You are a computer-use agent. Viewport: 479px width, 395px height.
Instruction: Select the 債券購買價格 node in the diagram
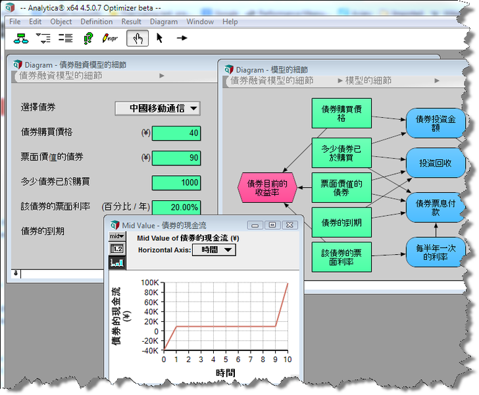click(341, 113)
